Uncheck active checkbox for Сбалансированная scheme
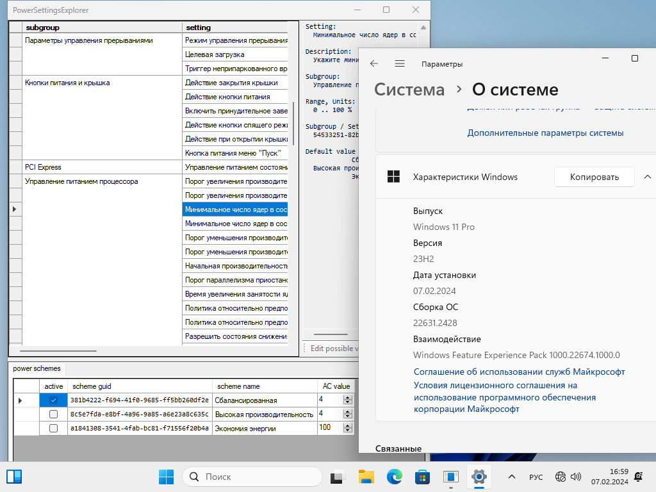Screen dimensions: 656x492 54,400
